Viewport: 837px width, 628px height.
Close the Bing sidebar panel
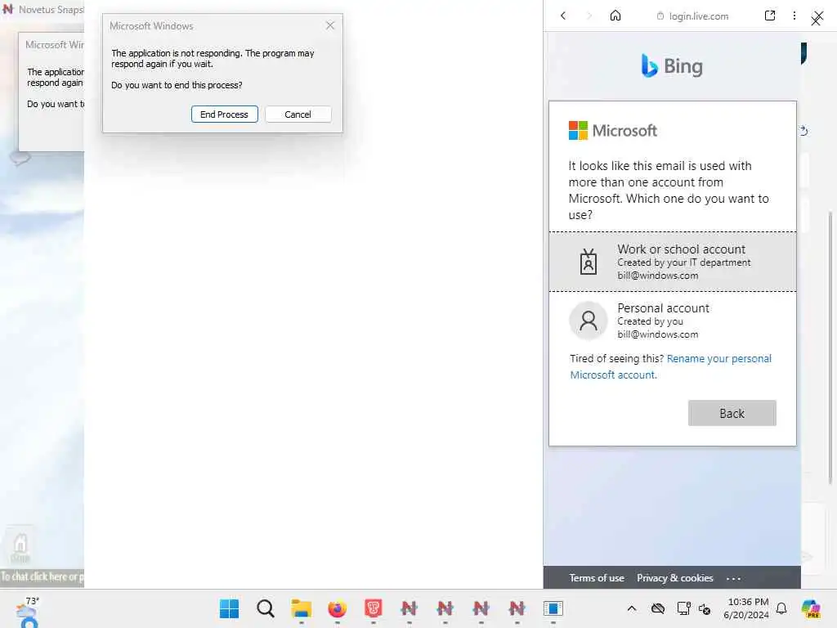[817, 18]
